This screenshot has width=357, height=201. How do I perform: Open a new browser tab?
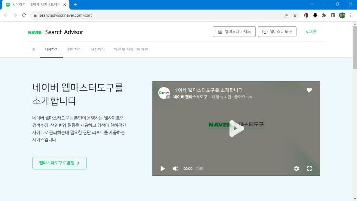click(x=75, y=5)
